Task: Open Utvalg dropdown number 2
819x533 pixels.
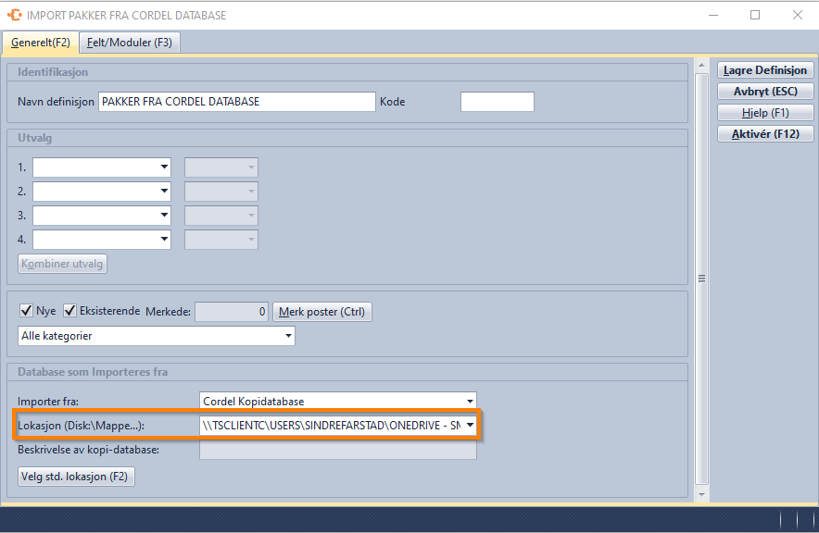Action: (102, 192)
